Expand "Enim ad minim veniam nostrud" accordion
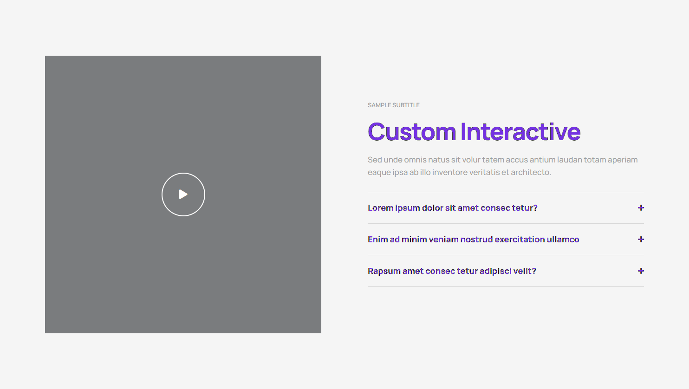689x389 pixels. (x=473, y=240)
